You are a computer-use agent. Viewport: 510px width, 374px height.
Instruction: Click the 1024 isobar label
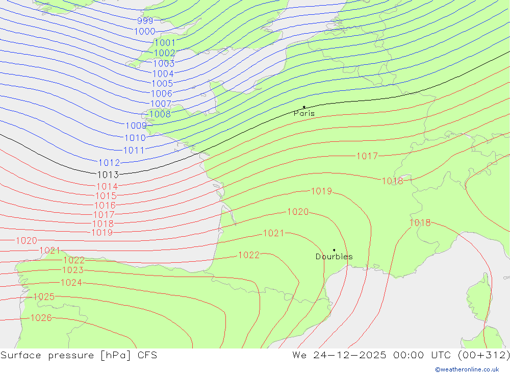71,283
